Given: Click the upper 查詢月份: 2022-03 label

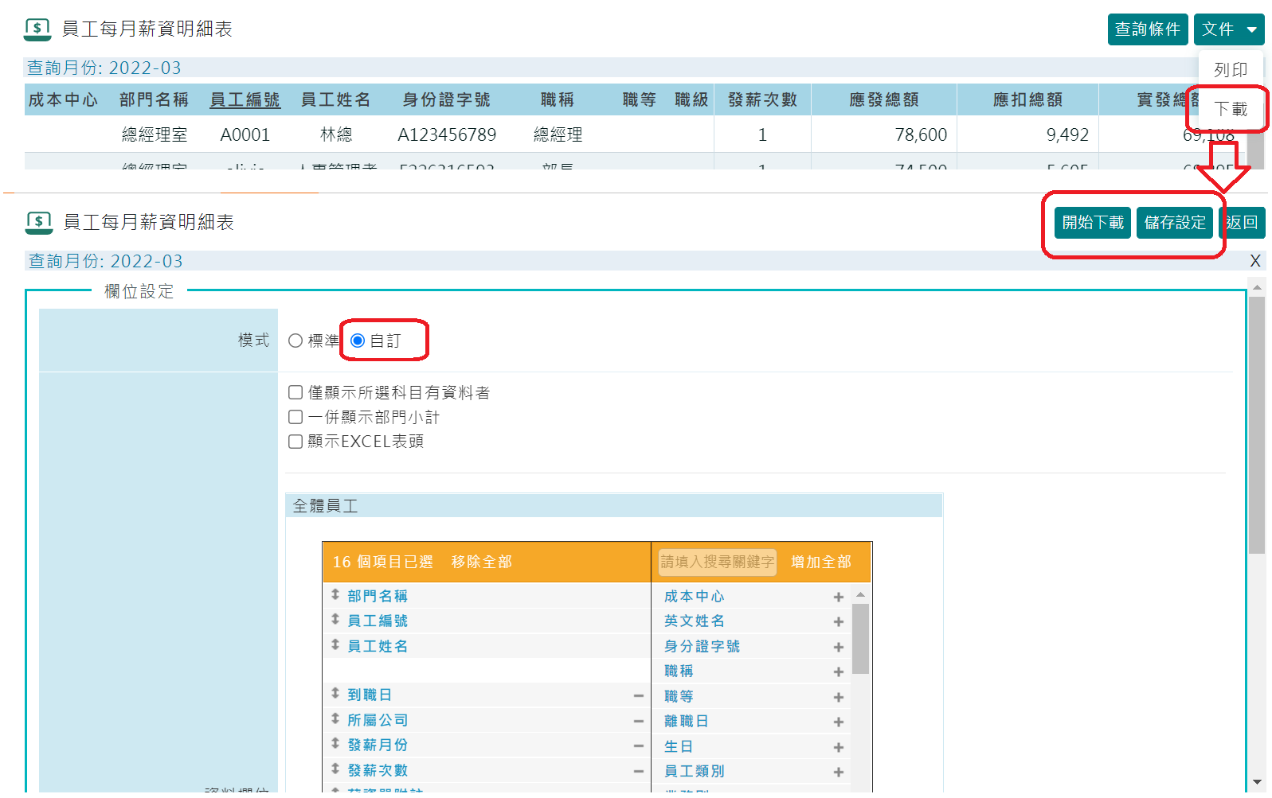Looking at the screenshot, I should [x=104, y=68].
